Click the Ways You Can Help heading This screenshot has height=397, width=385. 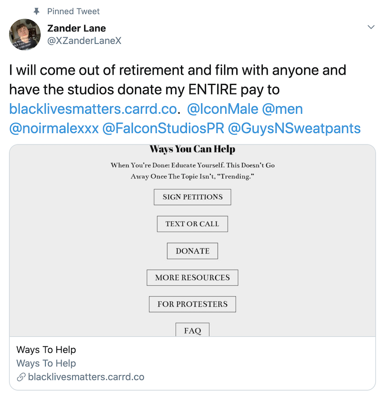tap(192, 149)
